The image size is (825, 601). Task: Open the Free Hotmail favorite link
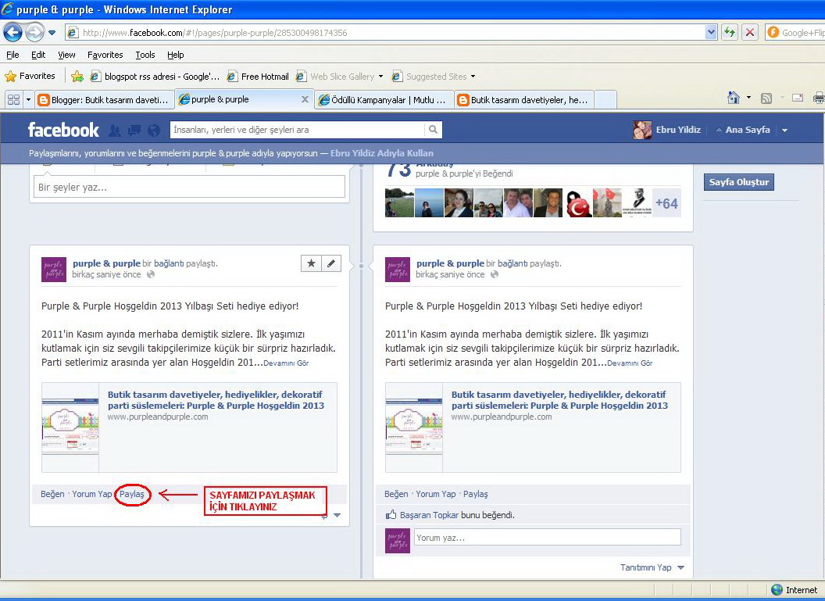[258, 77]
